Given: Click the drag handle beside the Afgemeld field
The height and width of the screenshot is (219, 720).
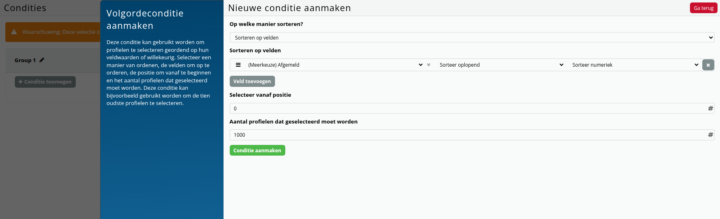Looking at the screenshot, I should pyautogui.click(x=238, y=65).
